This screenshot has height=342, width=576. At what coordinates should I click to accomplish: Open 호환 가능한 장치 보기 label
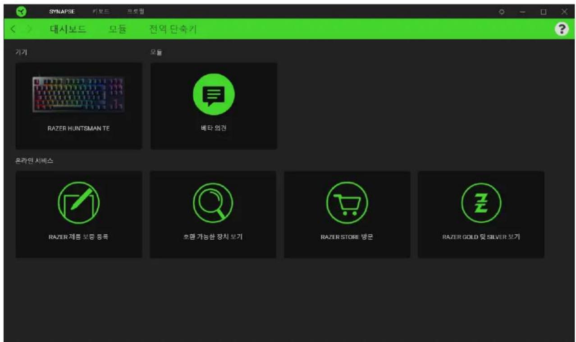(213, 237)
